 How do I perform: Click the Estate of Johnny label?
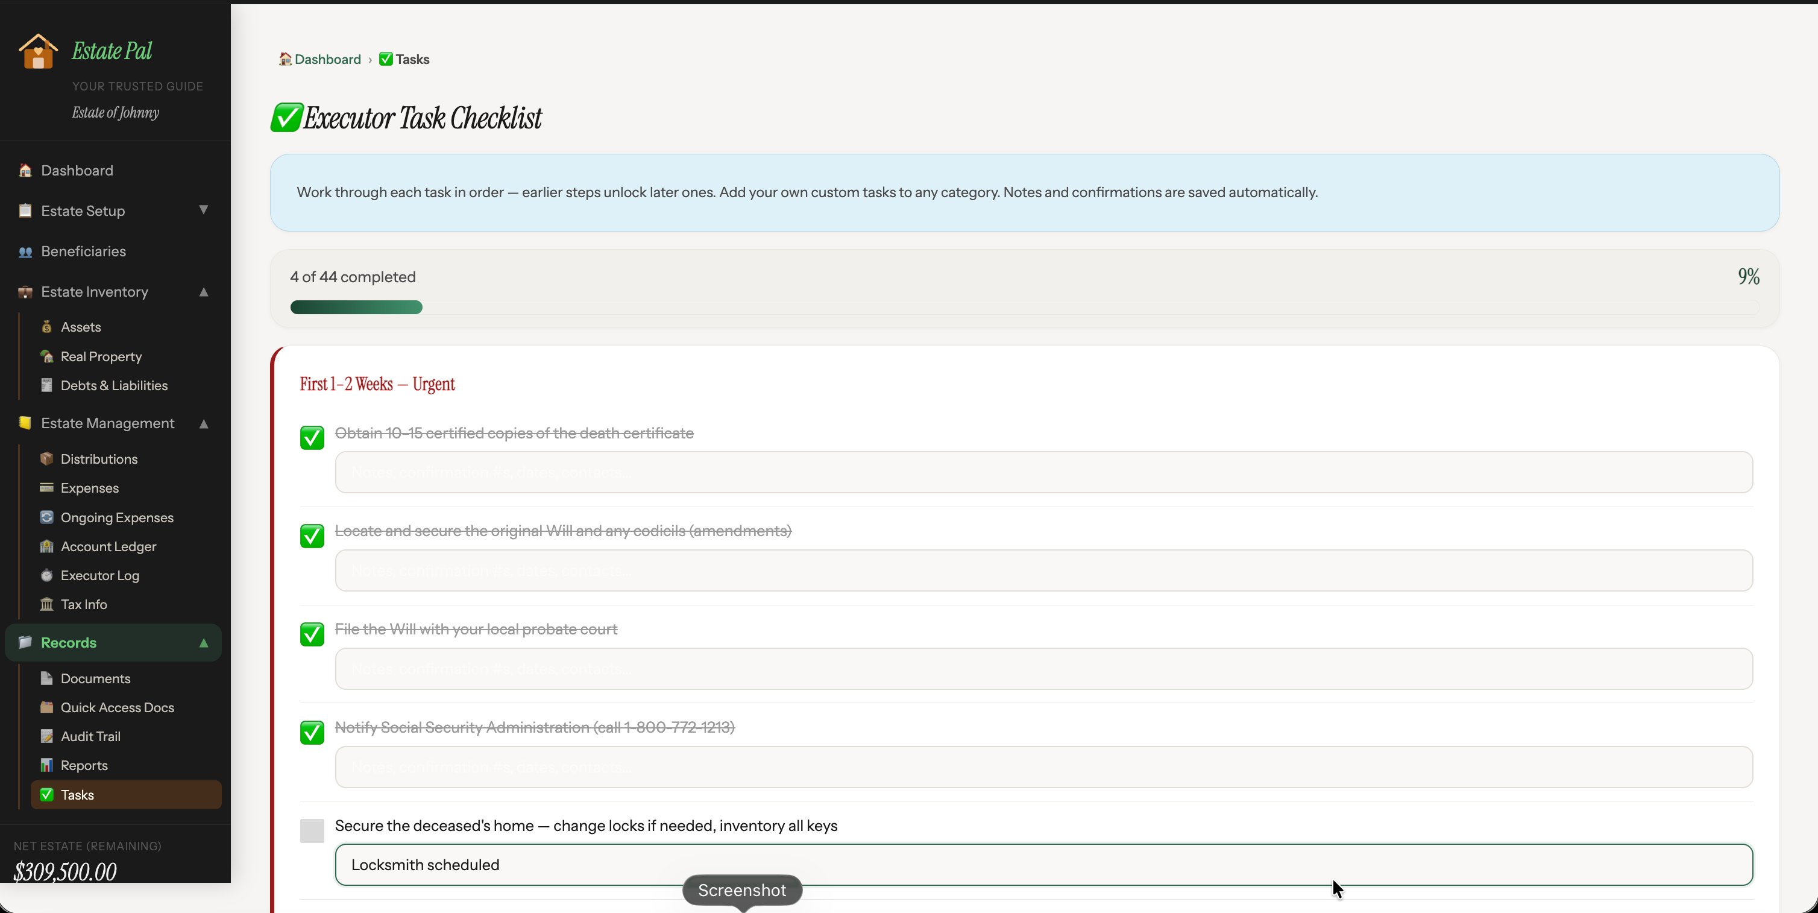click(115, 112)
